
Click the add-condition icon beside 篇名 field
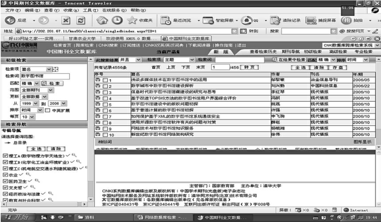pos(56,69)
